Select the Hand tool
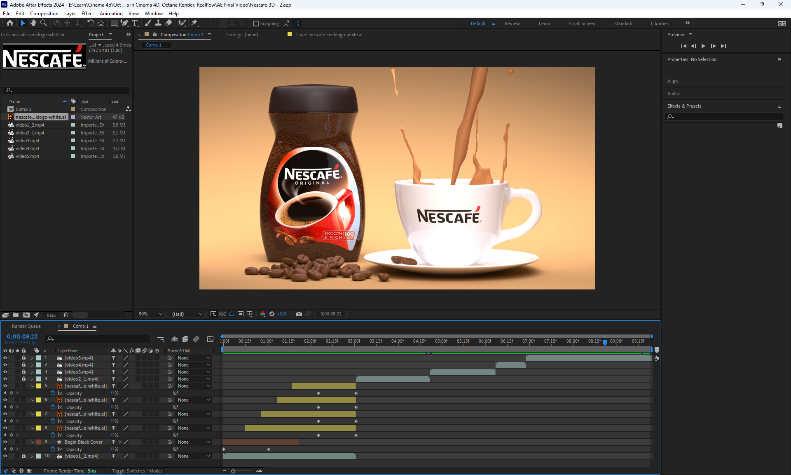The width and height of the screenshot is (791, 475). pos(33,23)
